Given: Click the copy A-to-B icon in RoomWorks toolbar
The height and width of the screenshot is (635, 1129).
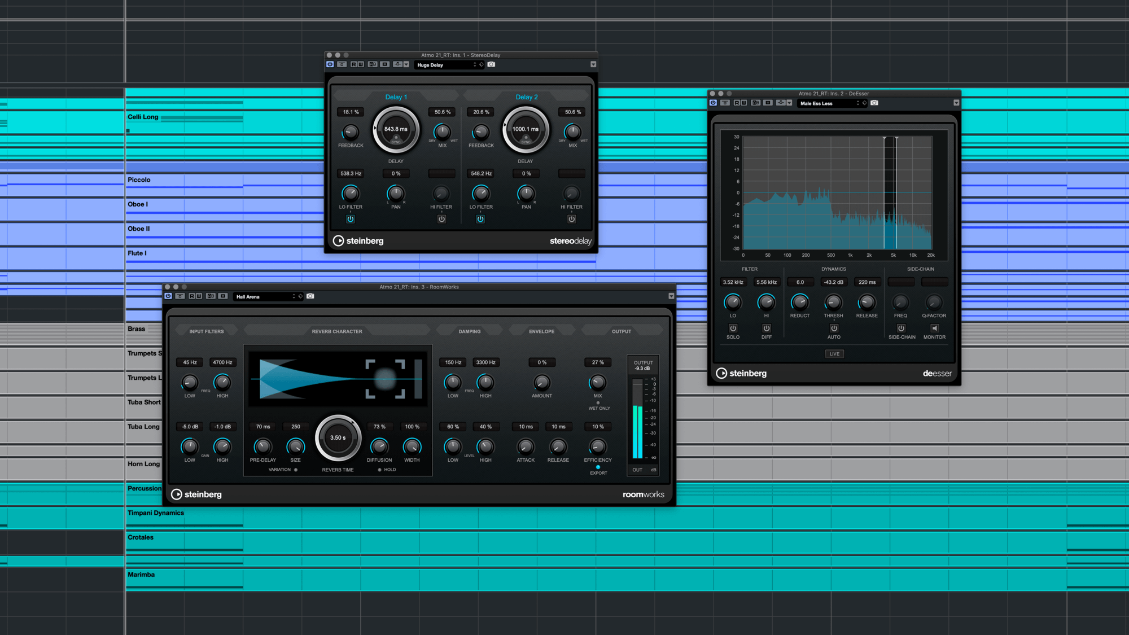Looking at the screenshot, I should coord(223,296).
